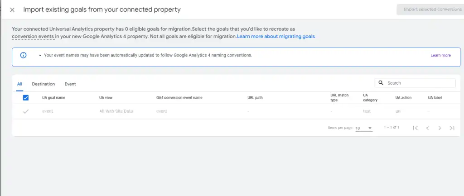Click the search magnifier icon

pyautogui.click(x=381, y=83)
